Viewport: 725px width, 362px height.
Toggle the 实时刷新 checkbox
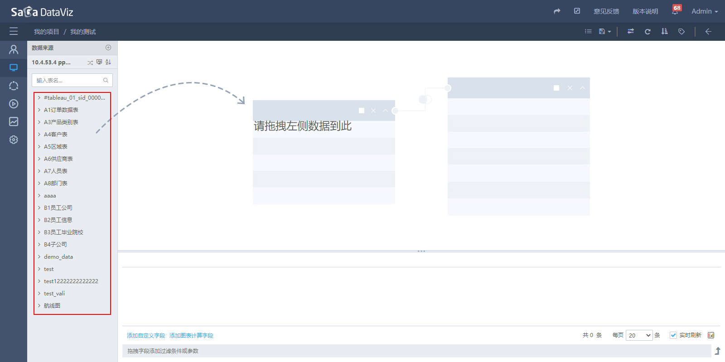[673, 335]
